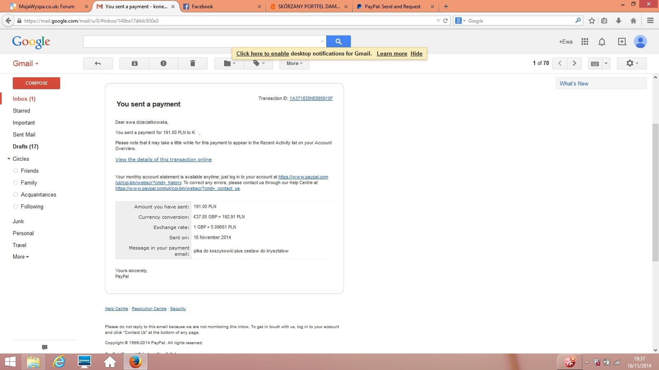The height and width of the screenshot is (370, 659).
Task: Select the Following circle
Action: pyautogui.click(x=32, y=206)
